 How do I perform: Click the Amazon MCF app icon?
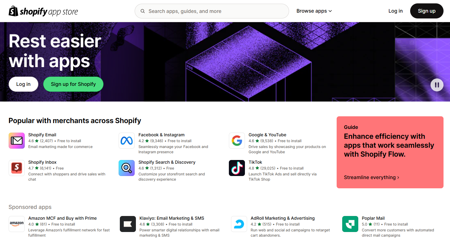point(17,224)
